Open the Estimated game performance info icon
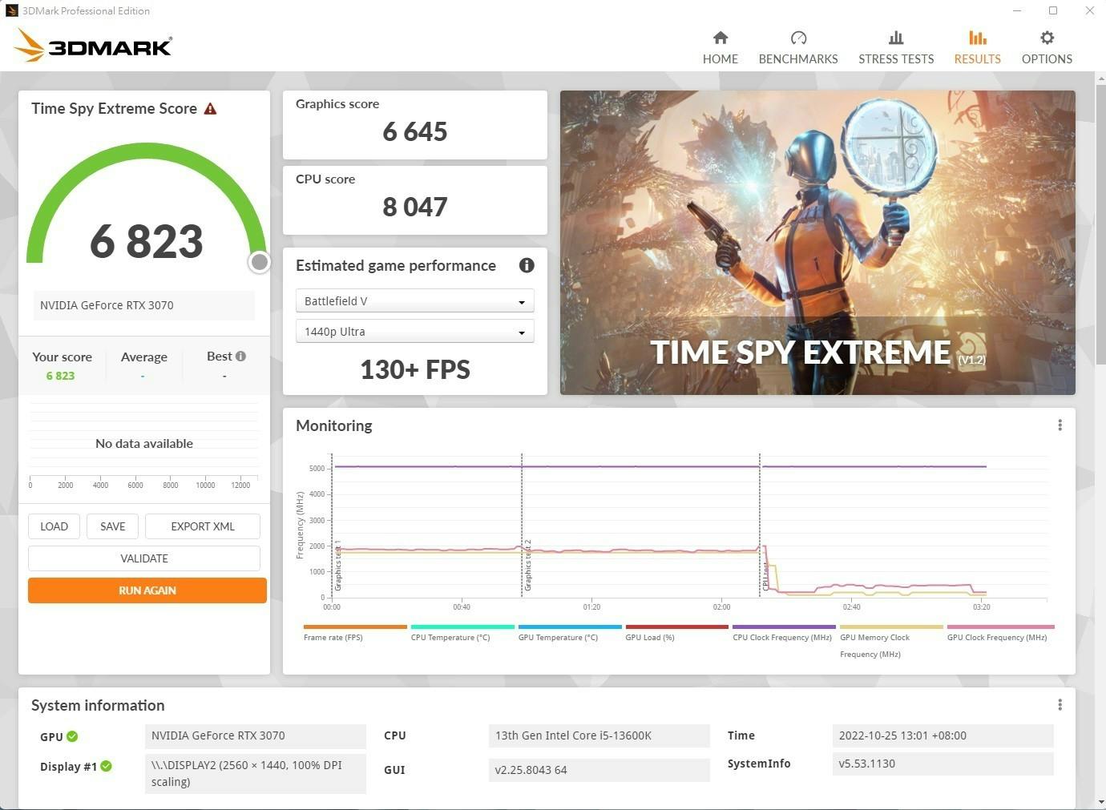The height and width of the screenshot is (810, 1106). (x=527, y=265)
